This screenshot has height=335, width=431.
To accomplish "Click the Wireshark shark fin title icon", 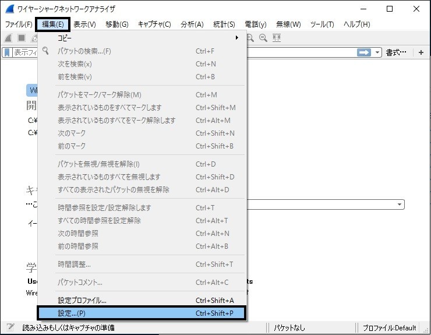I will tap(9, 9).
